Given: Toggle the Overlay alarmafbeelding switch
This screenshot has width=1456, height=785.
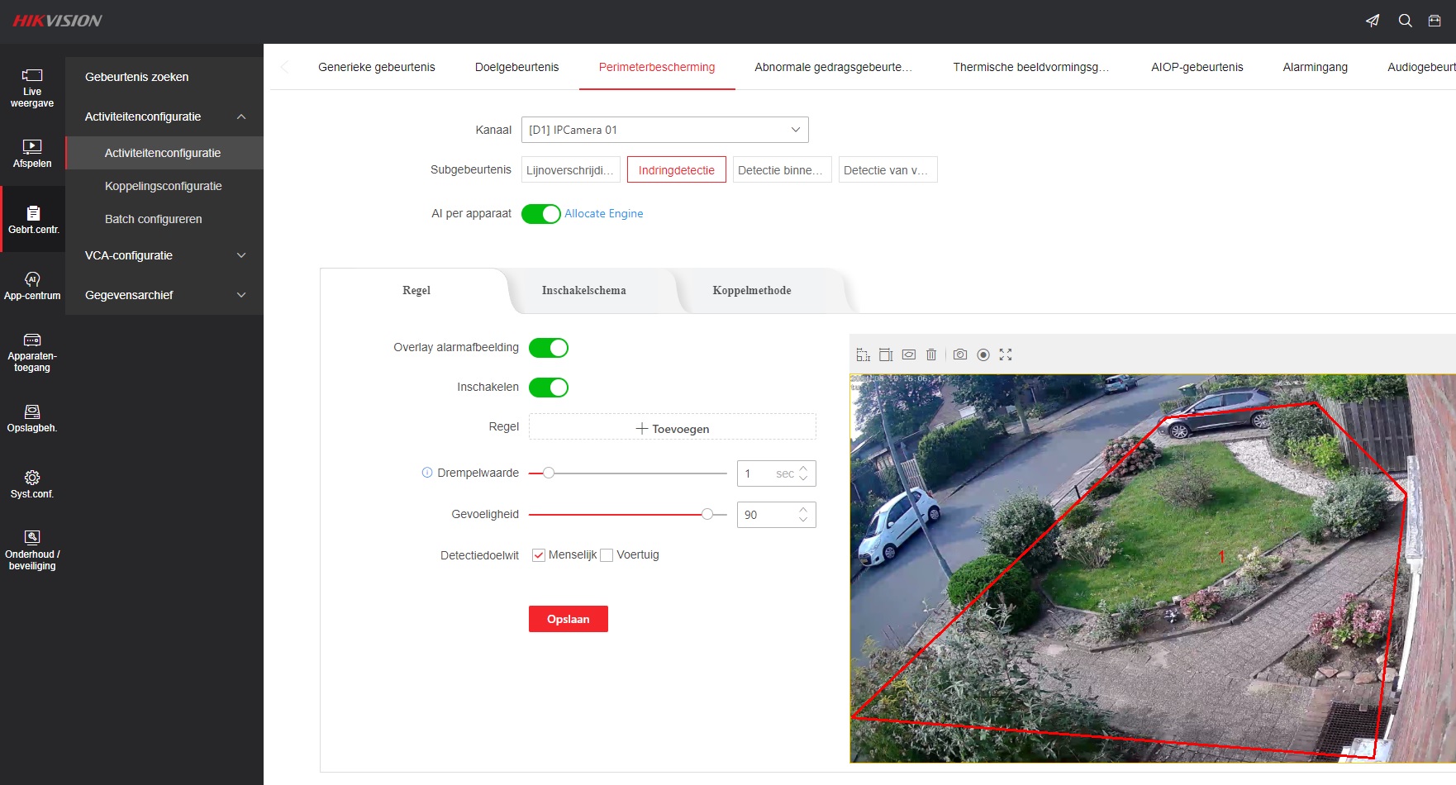Looking at the screenshot, I should pyautogui.click(x=548, y=348).
